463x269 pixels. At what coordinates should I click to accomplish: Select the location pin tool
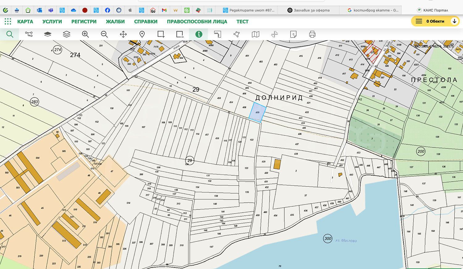pyautogui.click(x=142, y=34)
